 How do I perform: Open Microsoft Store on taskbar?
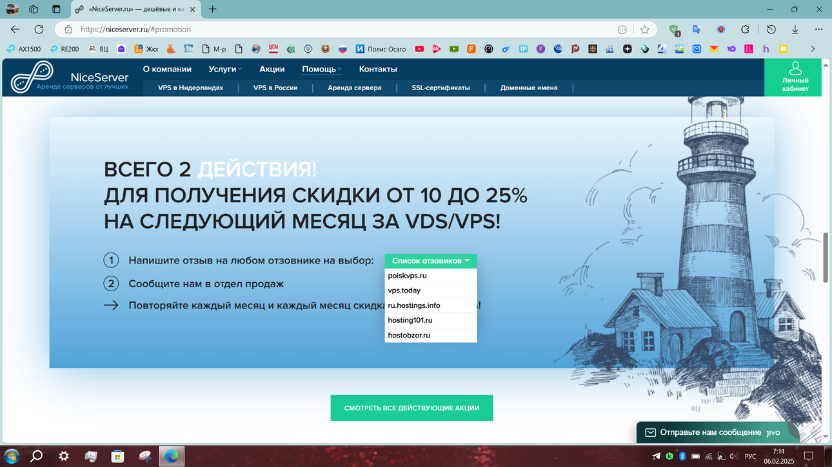(x=117, y=456)
